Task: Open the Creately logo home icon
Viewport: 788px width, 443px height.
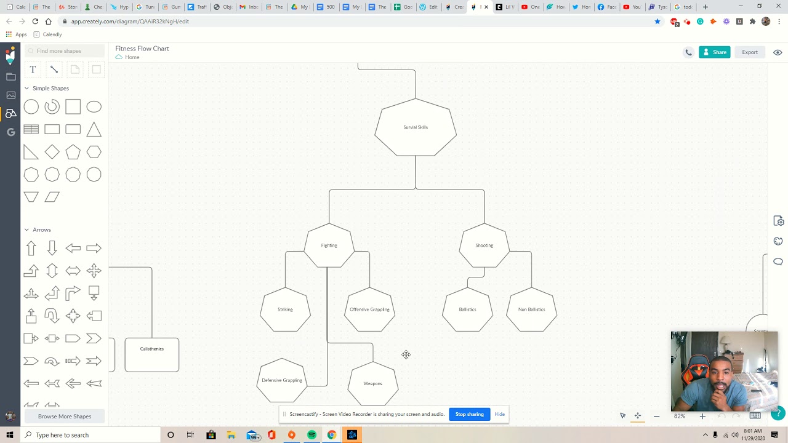Action: (x=10, y=56)
